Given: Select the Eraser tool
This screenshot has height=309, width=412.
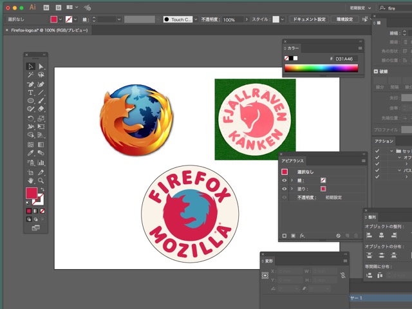Looking at the screenshot, I should click(x=41, y=109).
